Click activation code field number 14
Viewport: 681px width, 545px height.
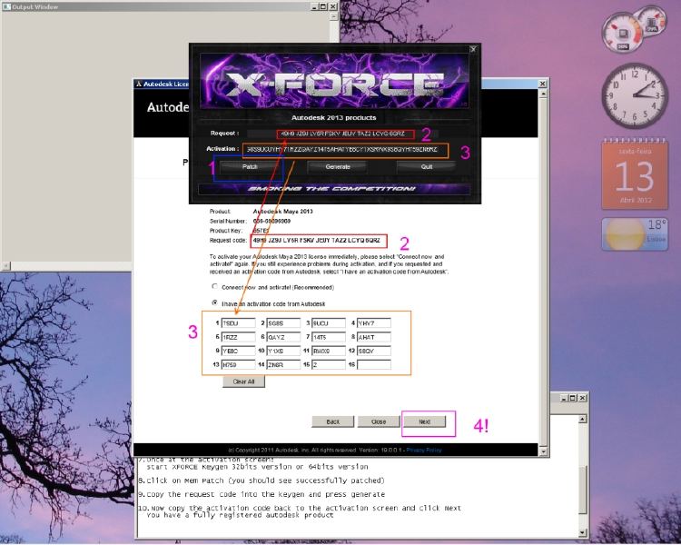pyautogui.click(x=283, y=364)
